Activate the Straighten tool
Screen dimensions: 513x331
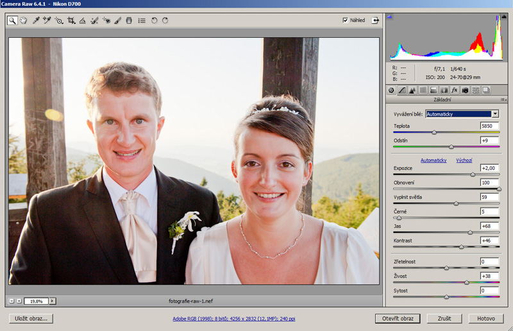point(82,21)
